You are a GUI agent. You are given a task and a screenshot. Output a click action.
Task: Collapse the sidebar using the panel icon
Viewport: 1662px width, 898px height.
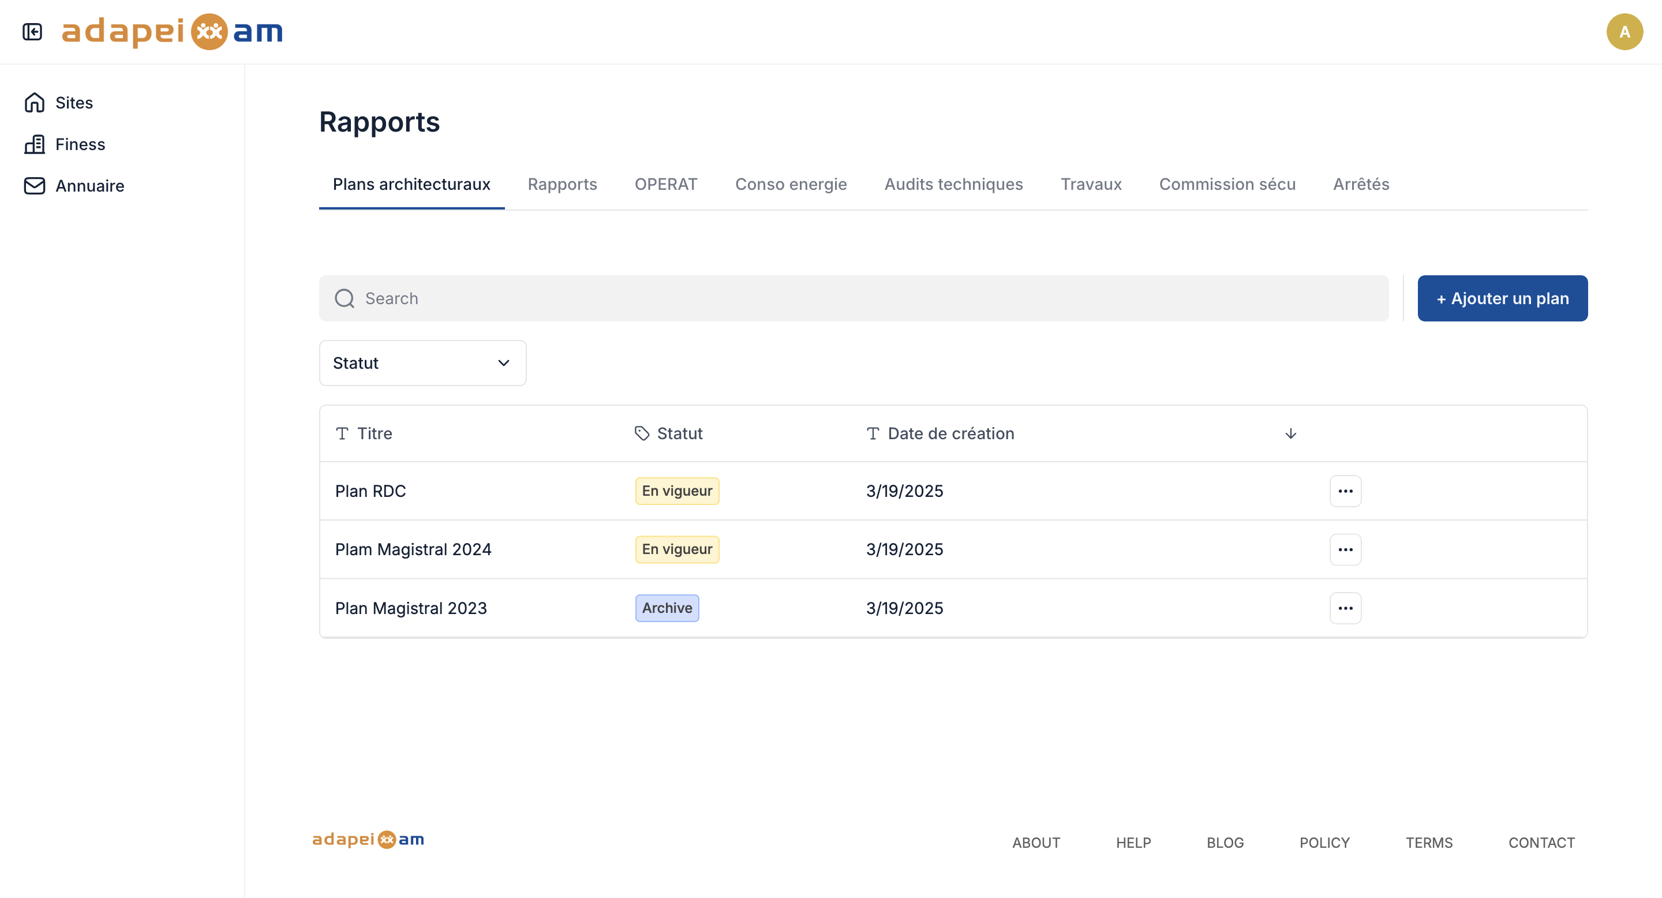[x=32, y=32]
